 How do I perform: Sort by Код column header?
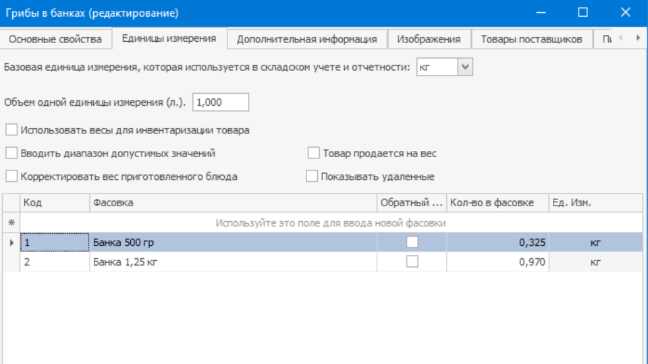point(55,203)
